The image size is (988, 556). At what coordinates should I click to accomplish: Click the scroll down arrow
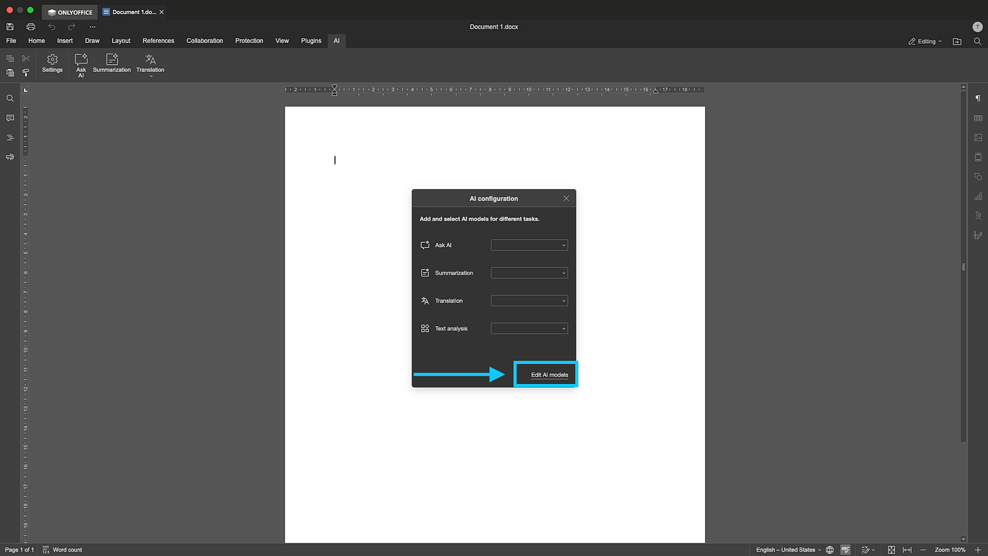[964, 539]
